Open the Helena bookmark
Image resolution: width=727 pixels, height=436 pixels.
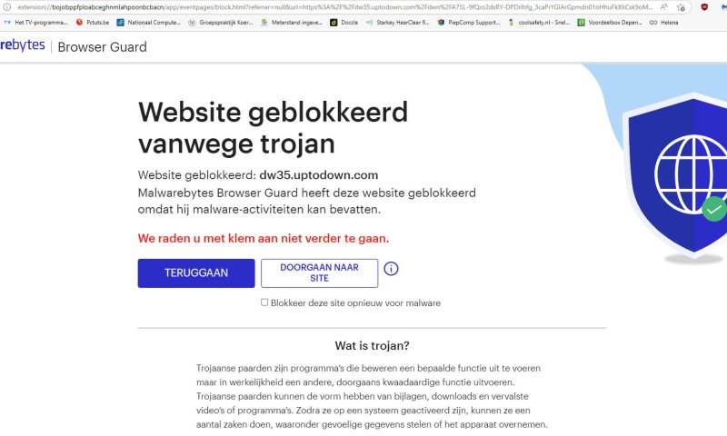click(664, 22)
